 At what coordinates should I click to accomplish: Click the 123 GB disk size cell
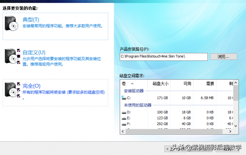coord(162,118)
